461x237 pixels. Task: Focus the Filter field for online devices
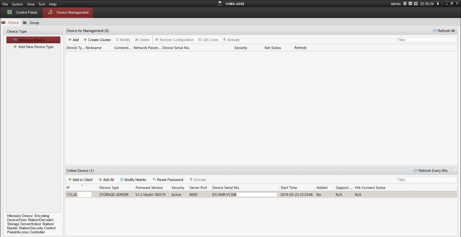click(426, 180)
